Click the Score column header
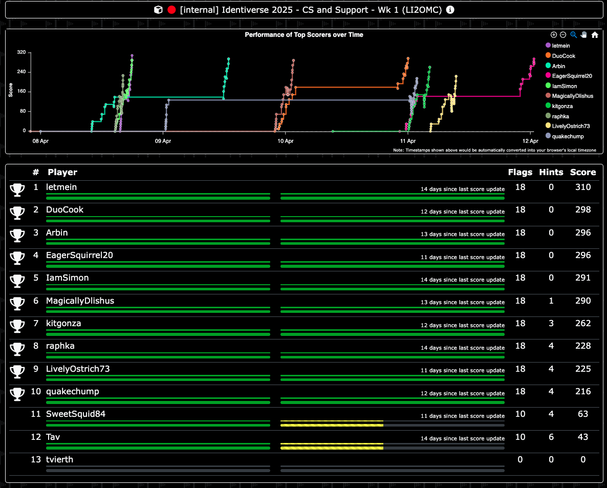Viewport: 607px width, 488px height. coord(583,172)
